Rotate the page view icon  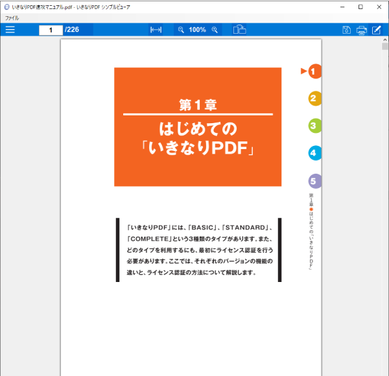coord(239,30)
